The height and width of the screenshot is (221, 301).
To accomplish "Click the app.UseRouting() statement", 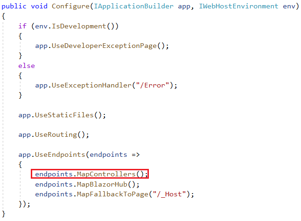I will pos(54,135).
